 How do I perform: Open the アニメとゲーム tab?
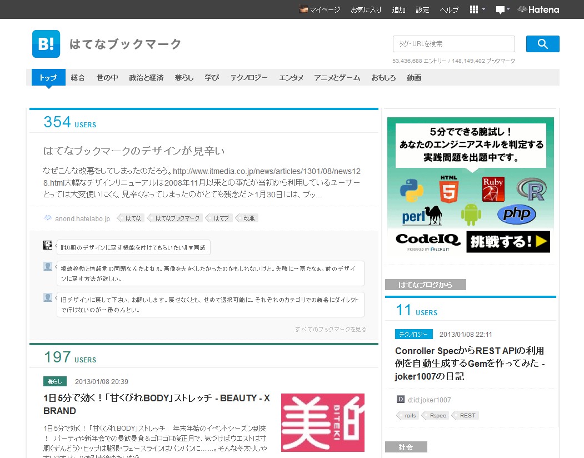tap(337, 77)
